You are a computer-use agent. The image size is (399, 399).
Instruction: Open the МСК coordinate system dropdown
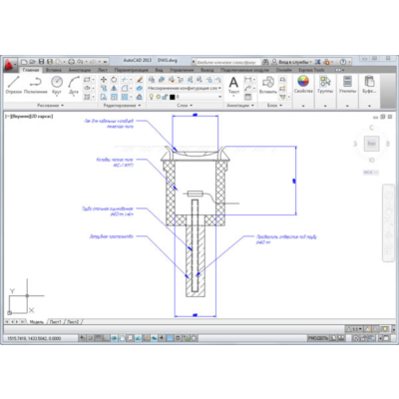(x=371, y=173)
